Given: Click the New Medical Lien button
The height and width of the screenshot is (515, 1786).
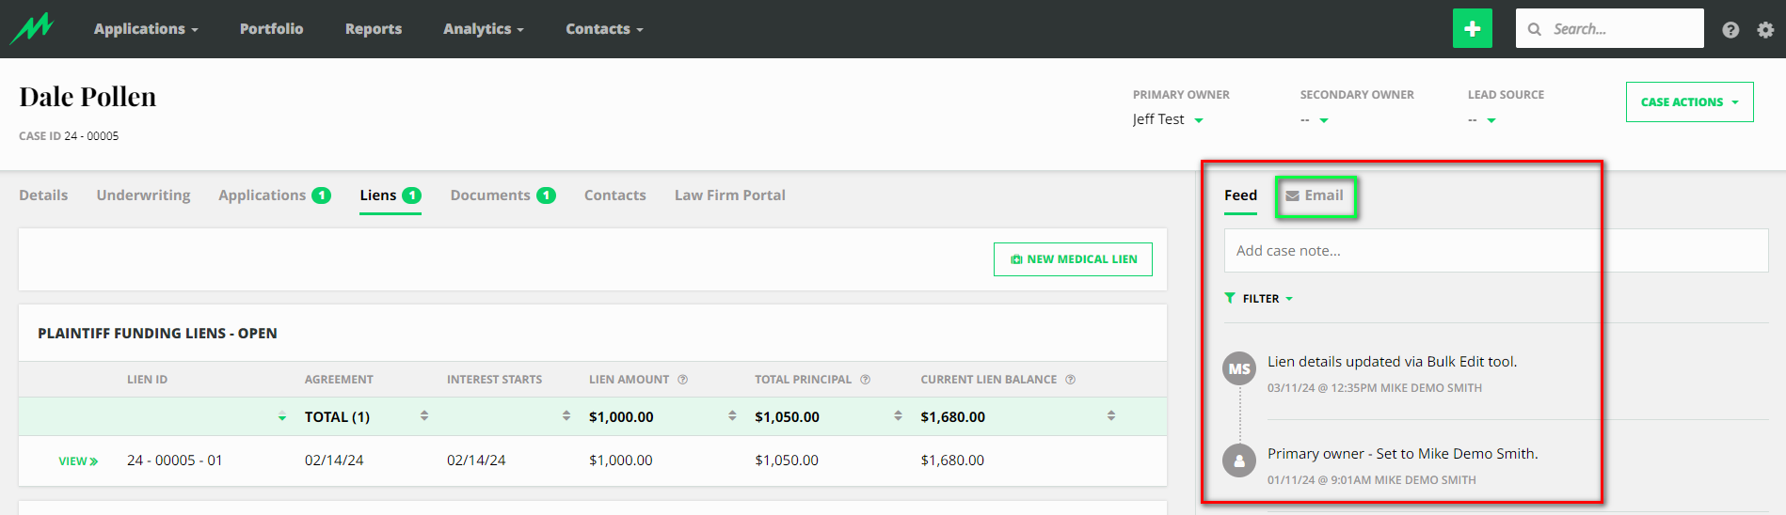Looking at the screenshot, I should (1073, 259).
